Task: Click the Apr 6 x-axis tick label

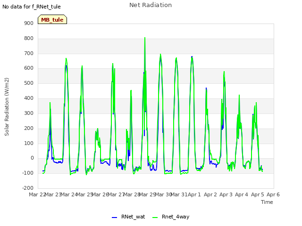Action: coord(273,194)
